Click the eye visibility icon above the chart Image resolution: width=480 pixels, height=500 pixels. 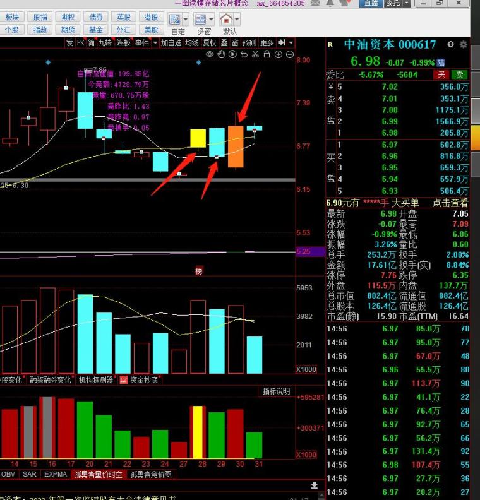click(210, 54)
